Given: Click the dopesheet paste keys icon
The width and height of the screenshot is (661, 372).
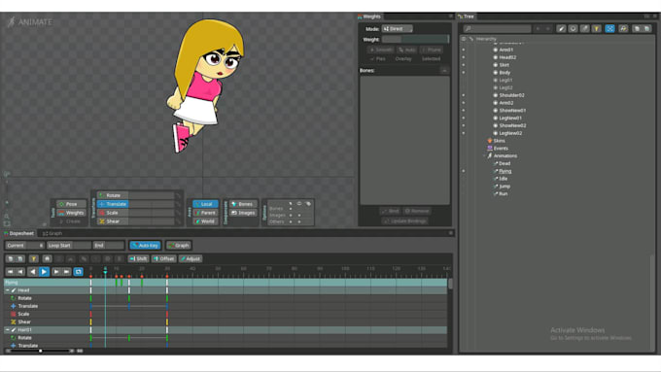Looking at the screenshot, I should click(19, 258).
